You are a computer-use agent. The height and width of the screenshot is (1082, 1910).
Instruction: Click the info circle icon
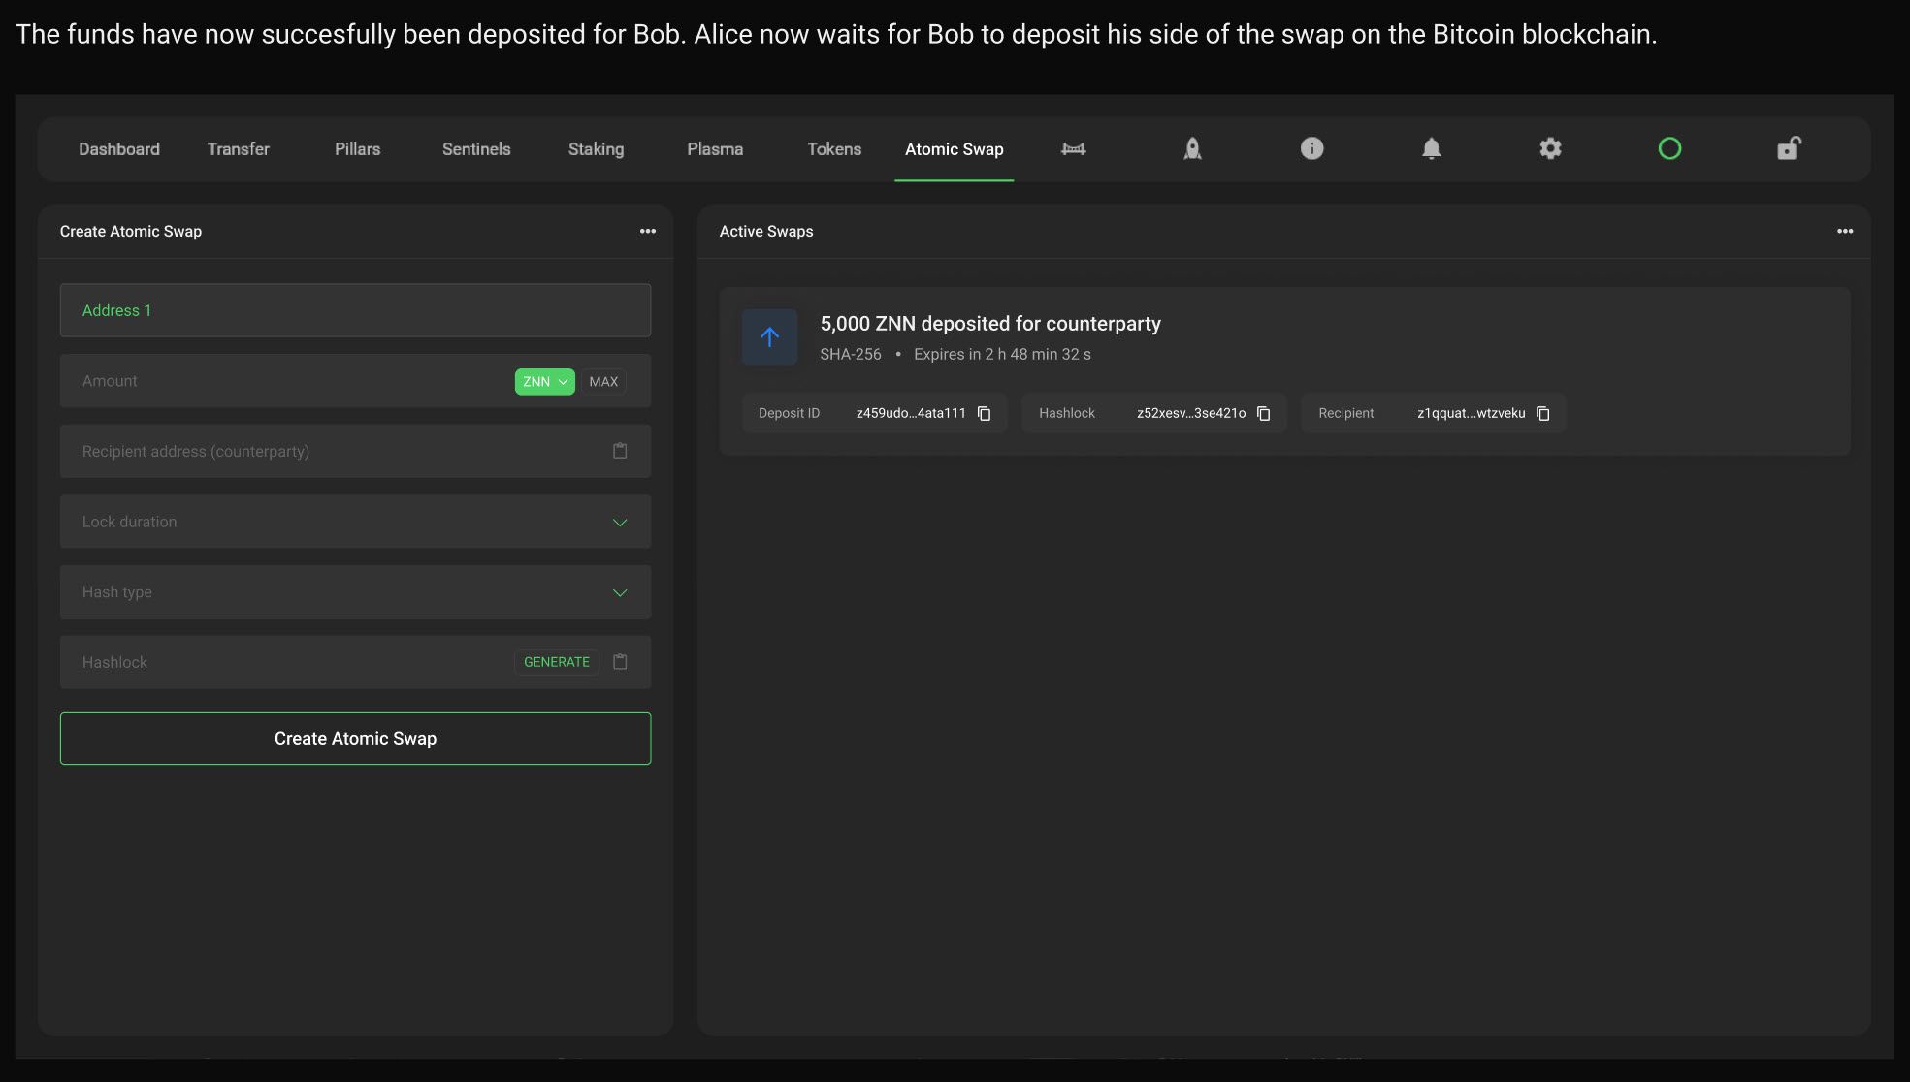pos(1311,148)
